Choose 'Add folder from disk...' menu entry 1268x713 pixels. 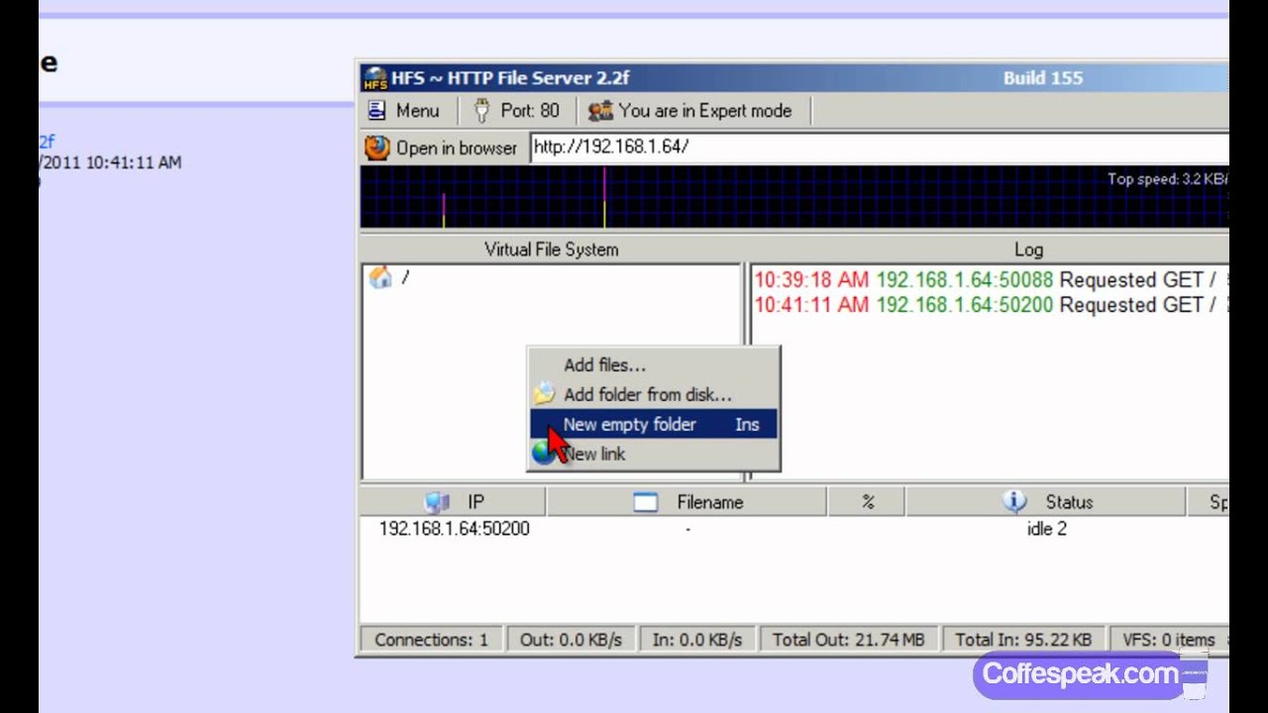pos(653,394)
